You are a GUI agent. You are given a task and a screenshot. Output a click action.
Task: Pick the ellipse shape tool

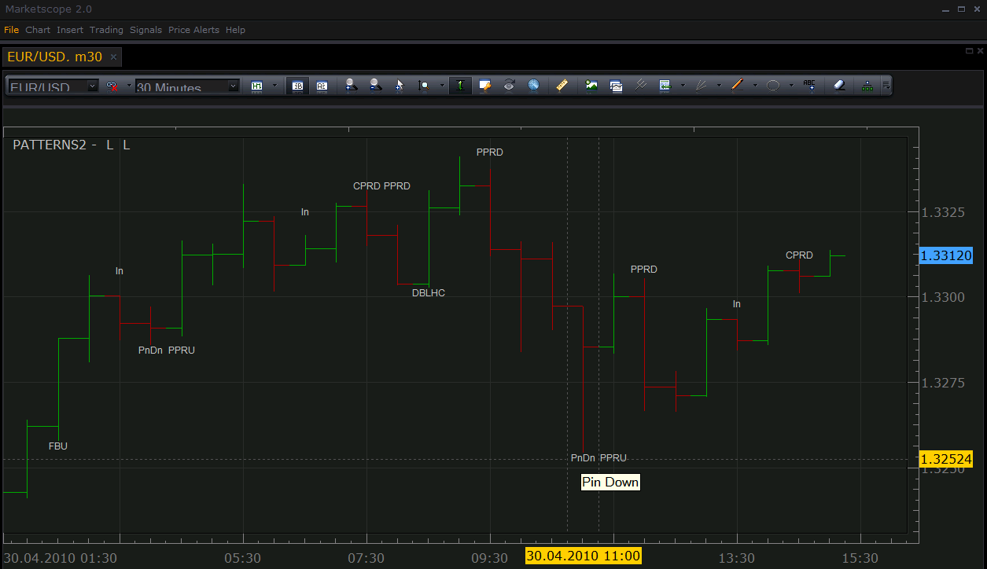(x=773, y=86)
